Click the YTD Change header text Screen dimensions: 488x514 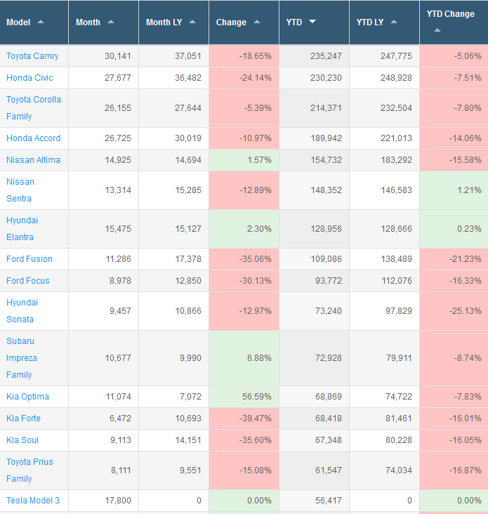tap(451, 14)
